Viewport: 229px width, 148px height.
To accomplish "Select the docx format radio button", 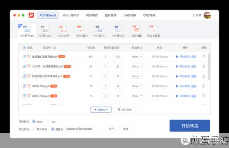I will click(34, 121).
